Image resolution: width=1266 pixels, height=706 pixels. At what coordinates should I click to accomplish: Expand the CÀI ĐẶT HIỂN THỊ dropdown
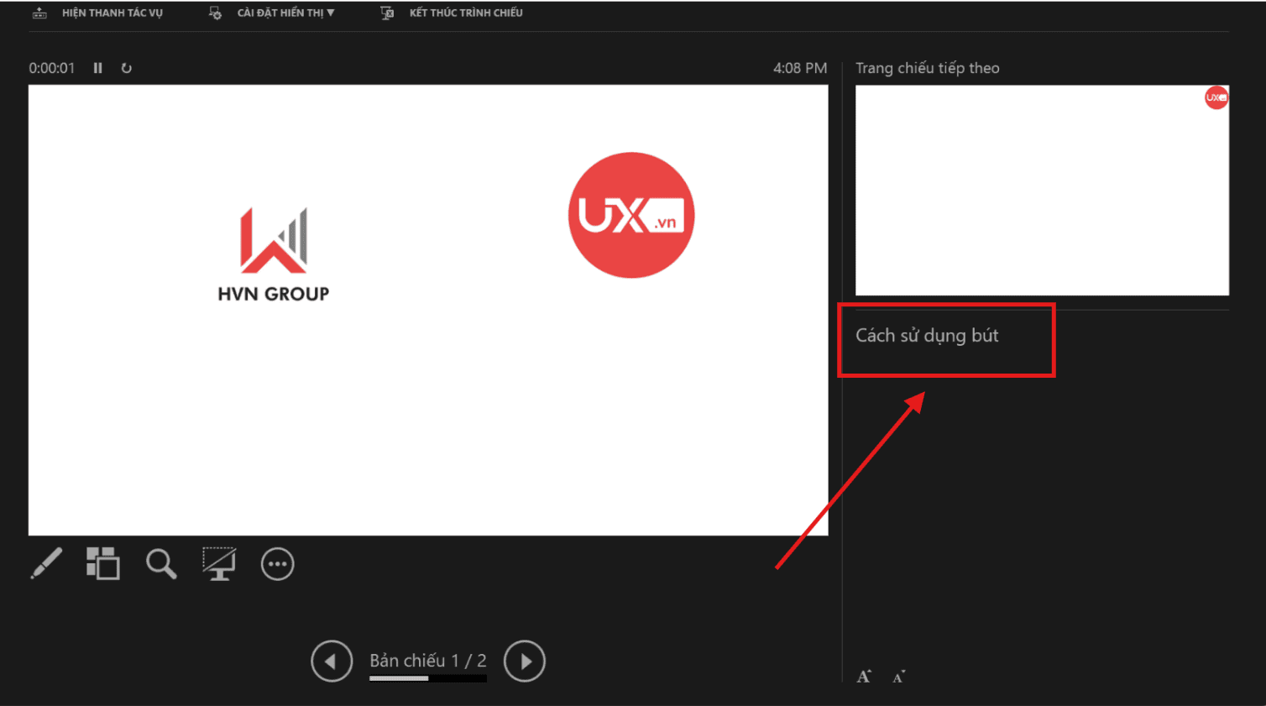click(x=285, y=13)
